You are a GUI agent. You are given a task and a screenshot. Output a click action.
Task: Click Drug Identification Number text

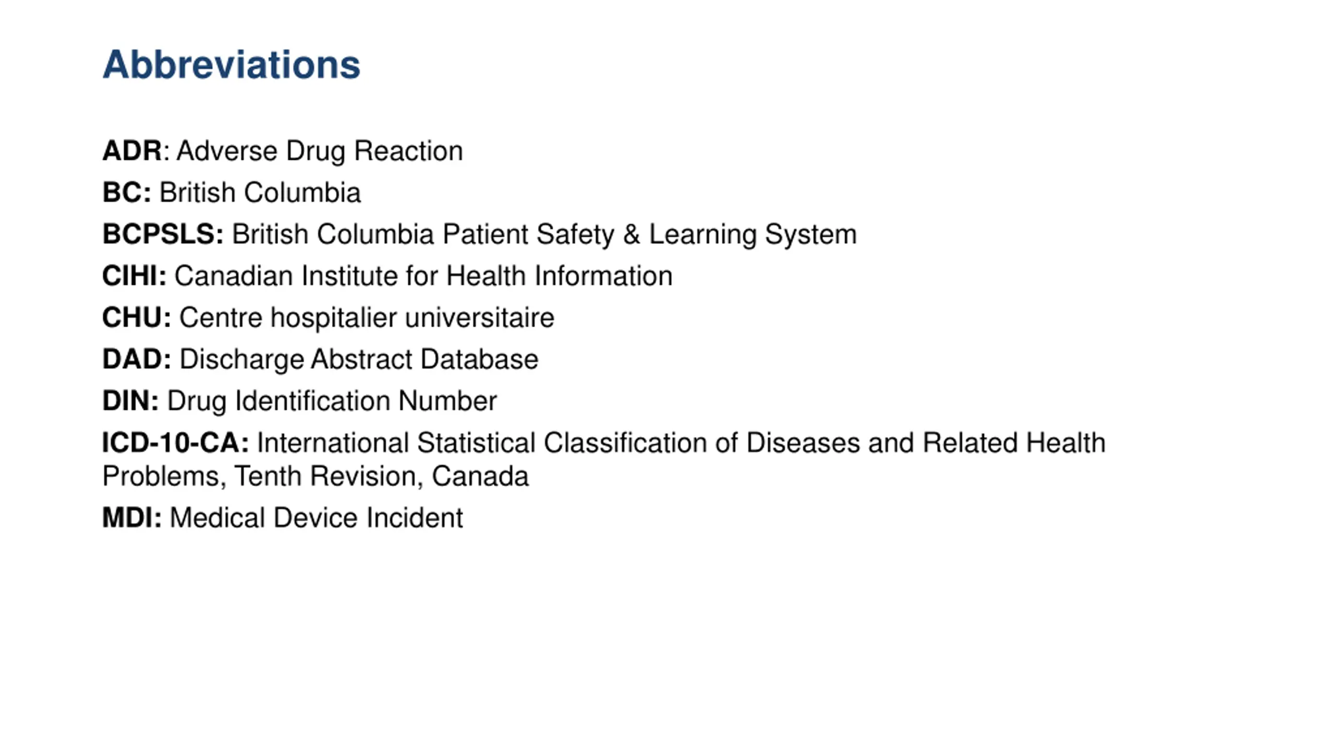pos(332,402)
